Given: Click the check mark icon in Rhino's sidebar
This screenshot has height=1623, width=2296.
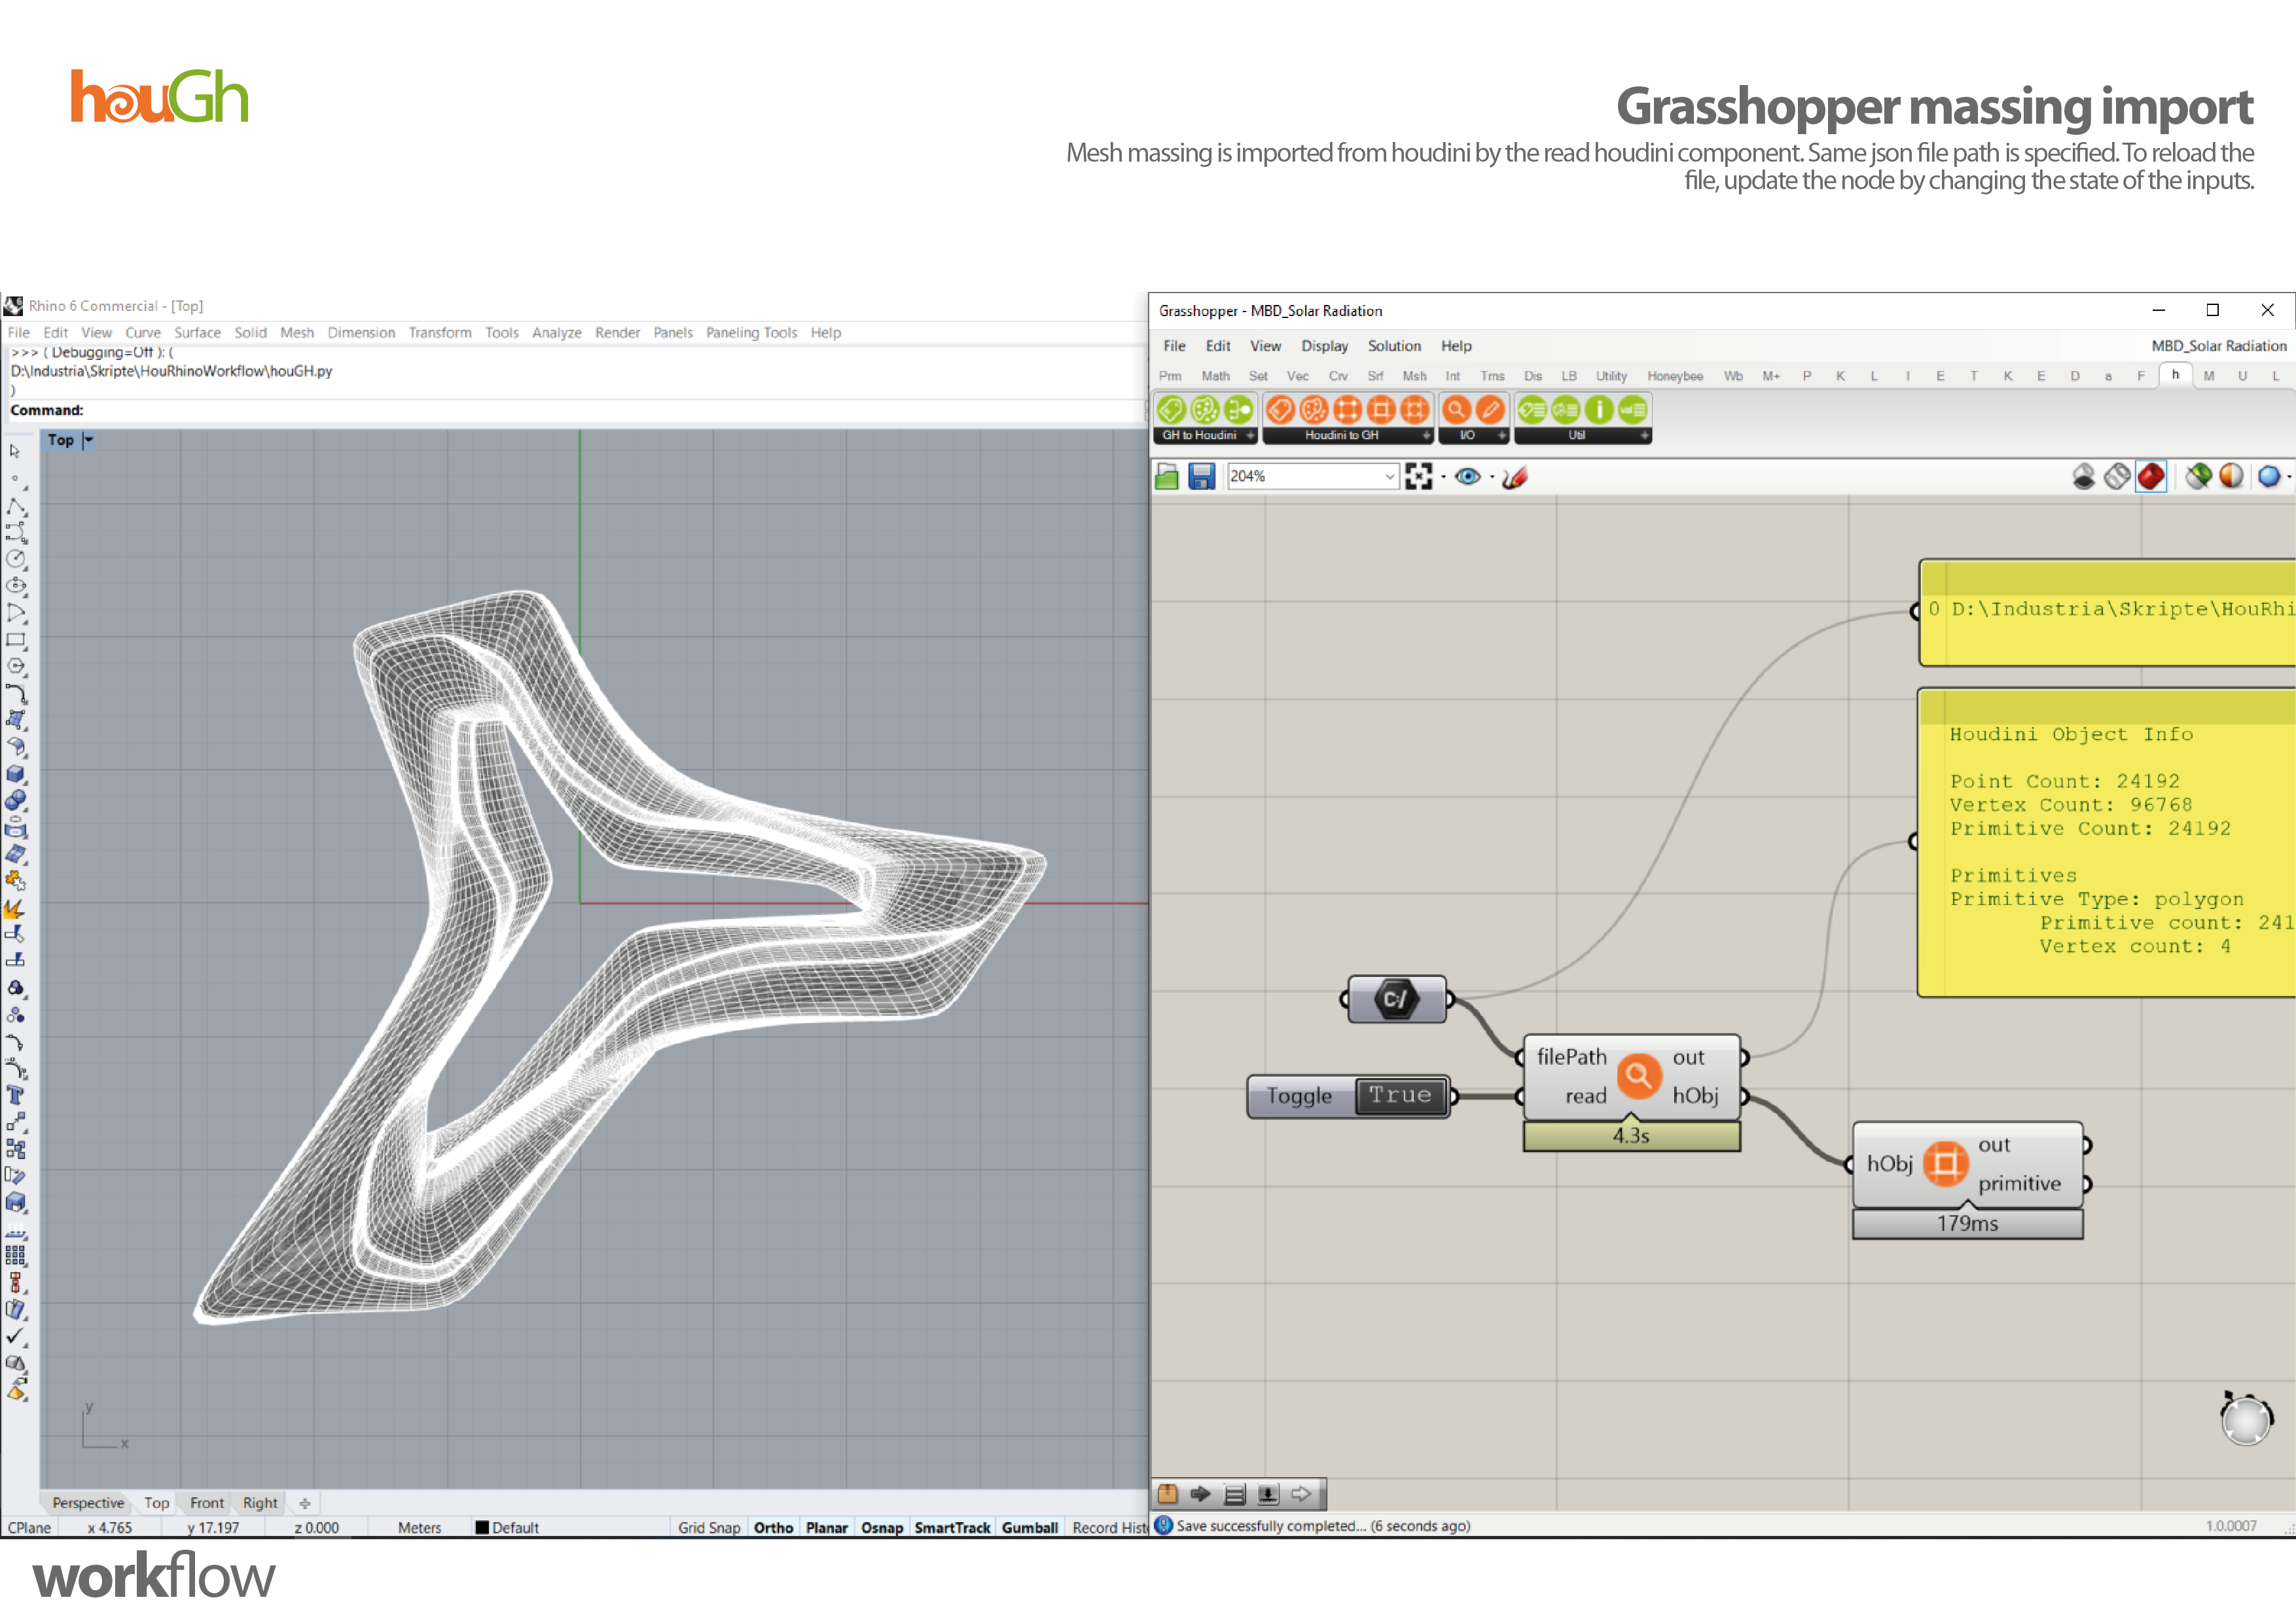Looking at the screenshot, I should pyautogui.click(x=16, y=1336).
